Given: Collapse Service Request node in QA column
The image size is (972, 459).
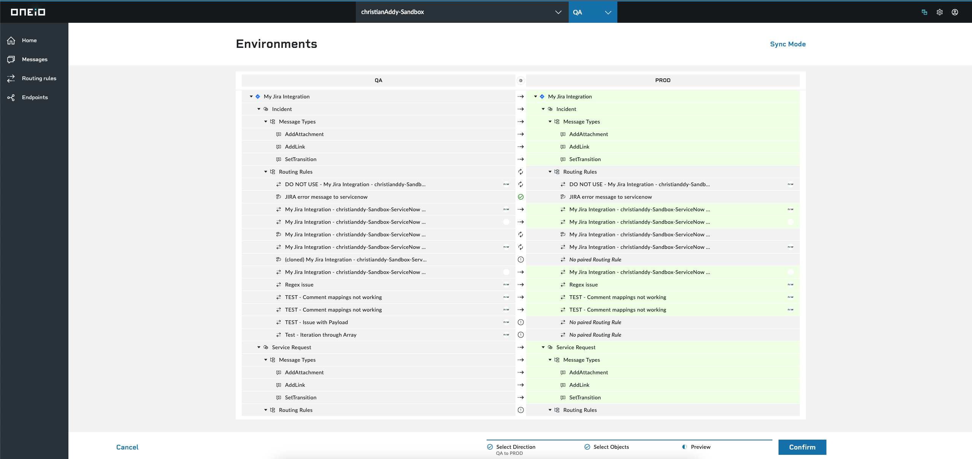Looking at the screenshot, I should (x=259, y=347).
